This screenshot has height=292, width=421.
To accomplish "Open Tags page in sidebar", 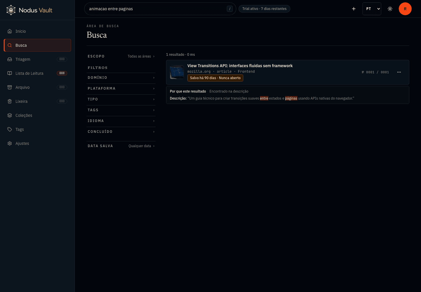I will tap(37, 129).
